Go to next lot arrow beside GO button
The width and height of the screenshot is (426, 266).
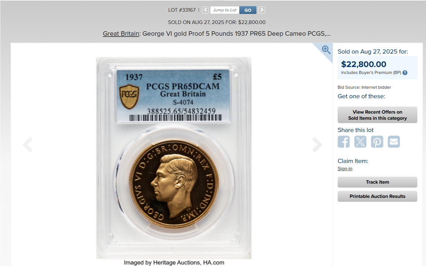click(x=261, y=10)
